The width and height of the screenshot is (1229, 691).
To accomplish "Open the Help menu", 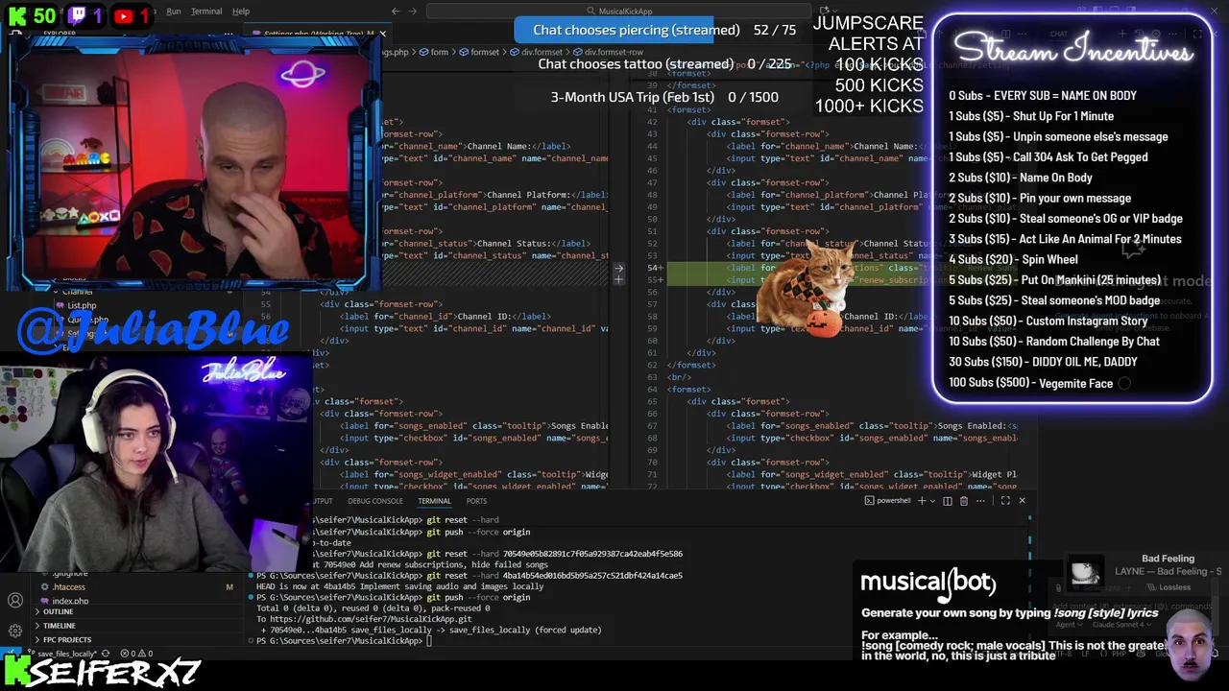I will tap(241, 12).
